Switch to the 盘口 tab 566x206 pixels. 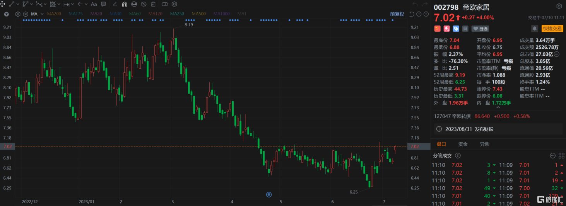tap(441, 144)
